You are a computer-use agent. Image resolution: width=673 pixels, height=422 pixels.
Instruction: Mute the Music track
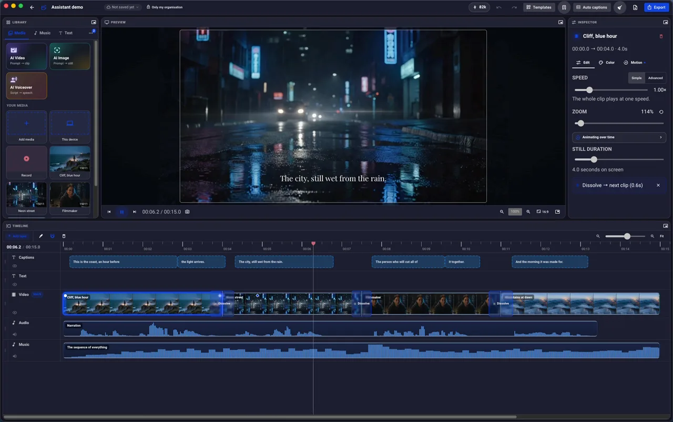pyautogui.click(x=15, y=356)
